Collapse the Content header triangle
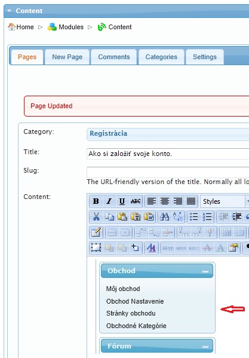The width and height of the screenshot is (249, 358). tap(10, 11)
